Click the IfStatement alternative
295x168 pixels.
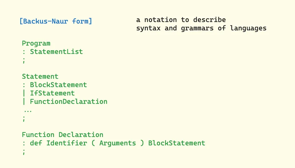point(52,93)
